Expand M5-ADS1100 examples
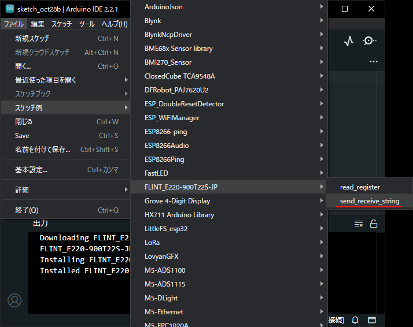The width and height of the screenshot is (413, 327). click(229, 270)
